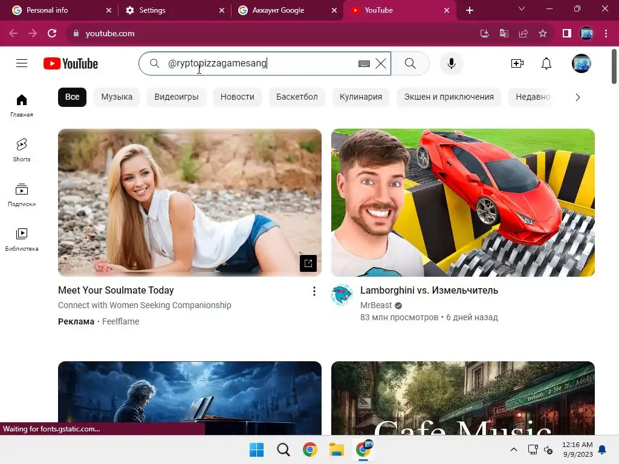Open File Explorer from the taskbar
This screenshot has height=464, width=619.
tap(337, 449)
